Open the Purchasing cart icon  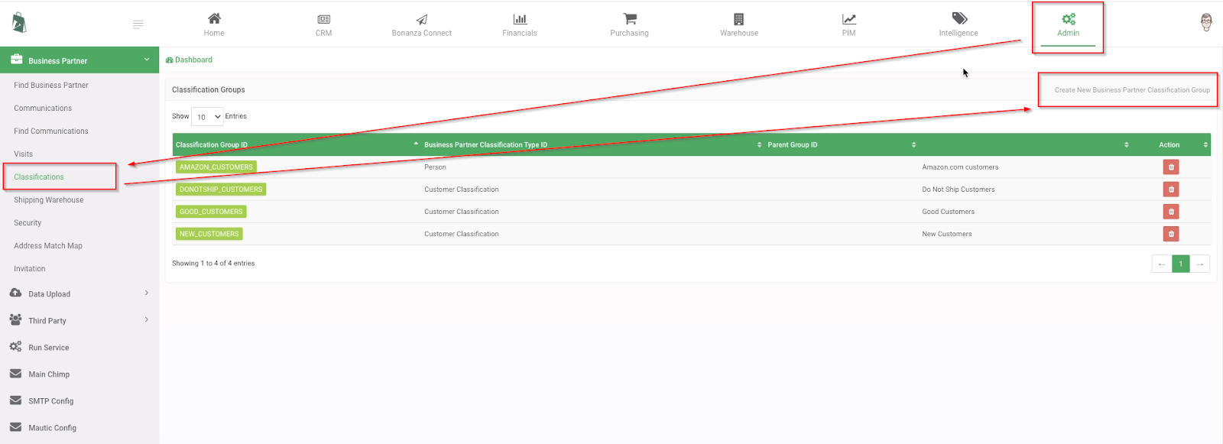pos(629,19)
